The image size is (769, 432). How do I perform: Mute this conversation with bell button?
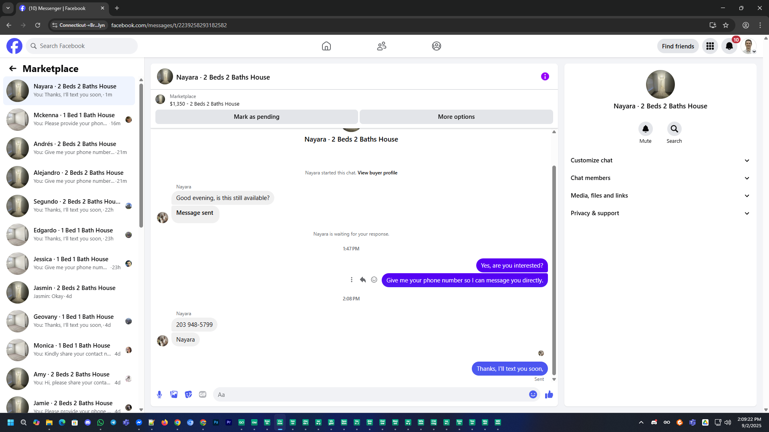pos(645,129)
